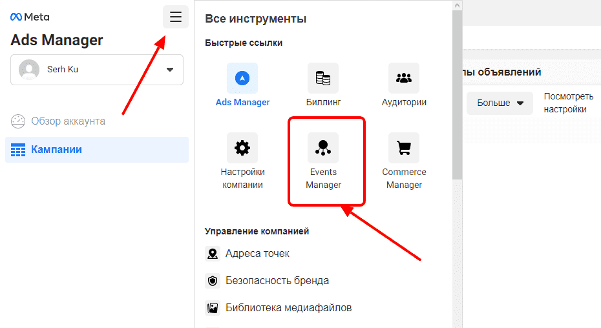Open Биллинг coins icon

point(323,78)
